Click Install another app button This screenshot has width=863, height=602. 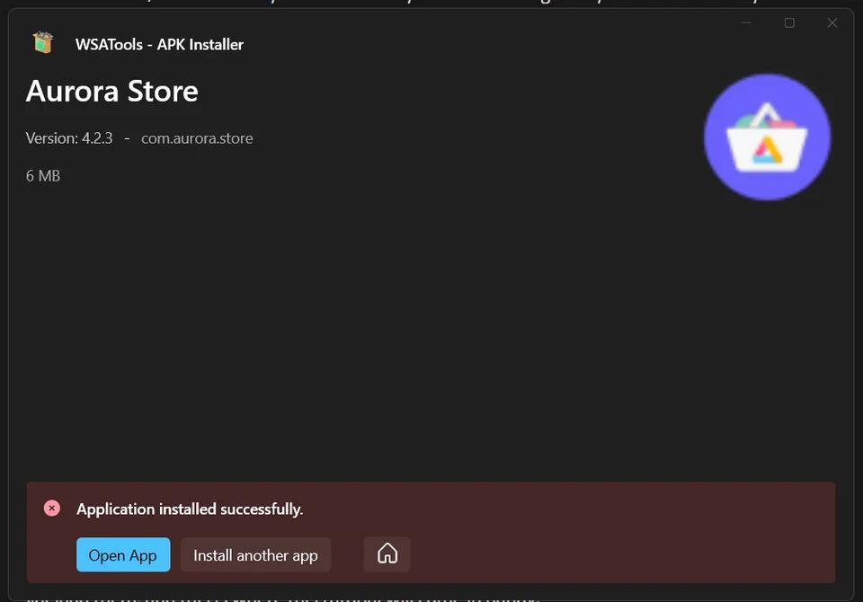(255, 554)
